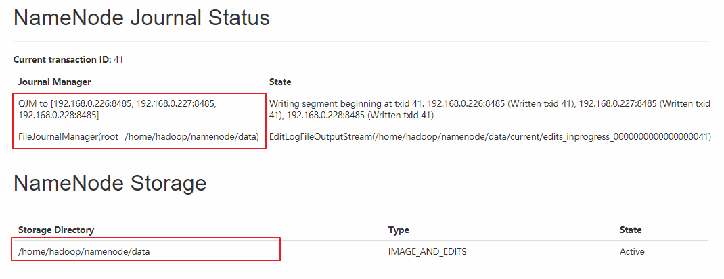Click the Current transaction ID label
The height and width of the screenshot is (279, 724).
[62, 59]
